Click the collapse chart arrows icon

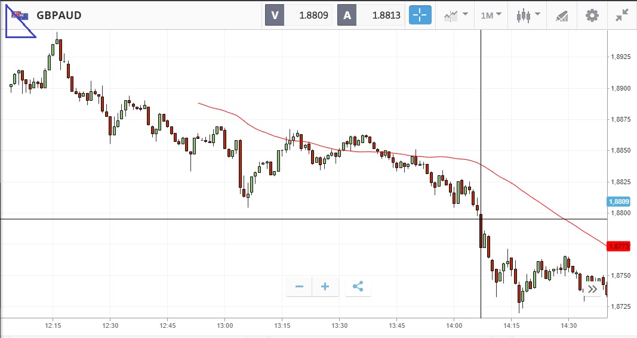click(621, 15)
